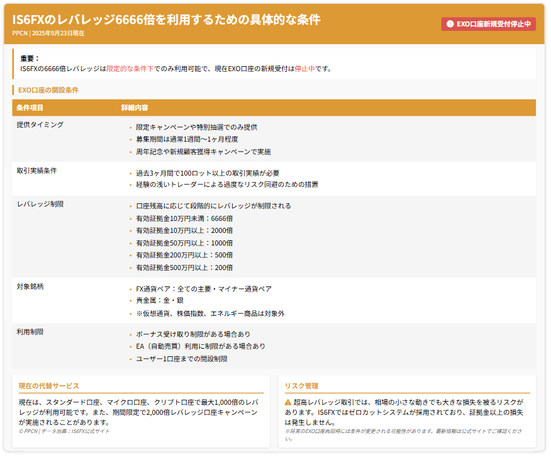
Task: Click the warning triangle icon in リスク管理
Action: click(288, 402)
